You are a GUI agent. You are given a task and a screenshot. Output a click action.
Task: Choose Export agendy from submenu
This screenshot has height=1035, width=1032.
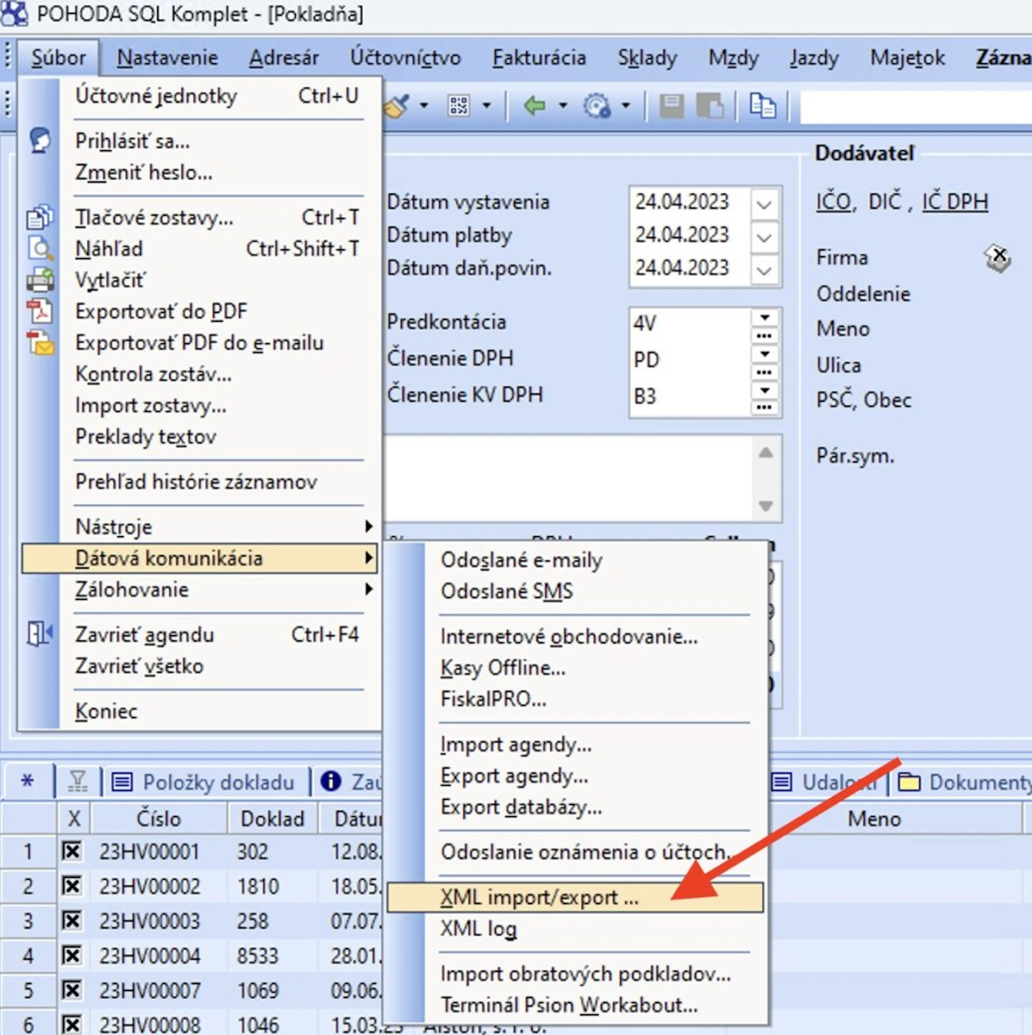click(575, 776)
